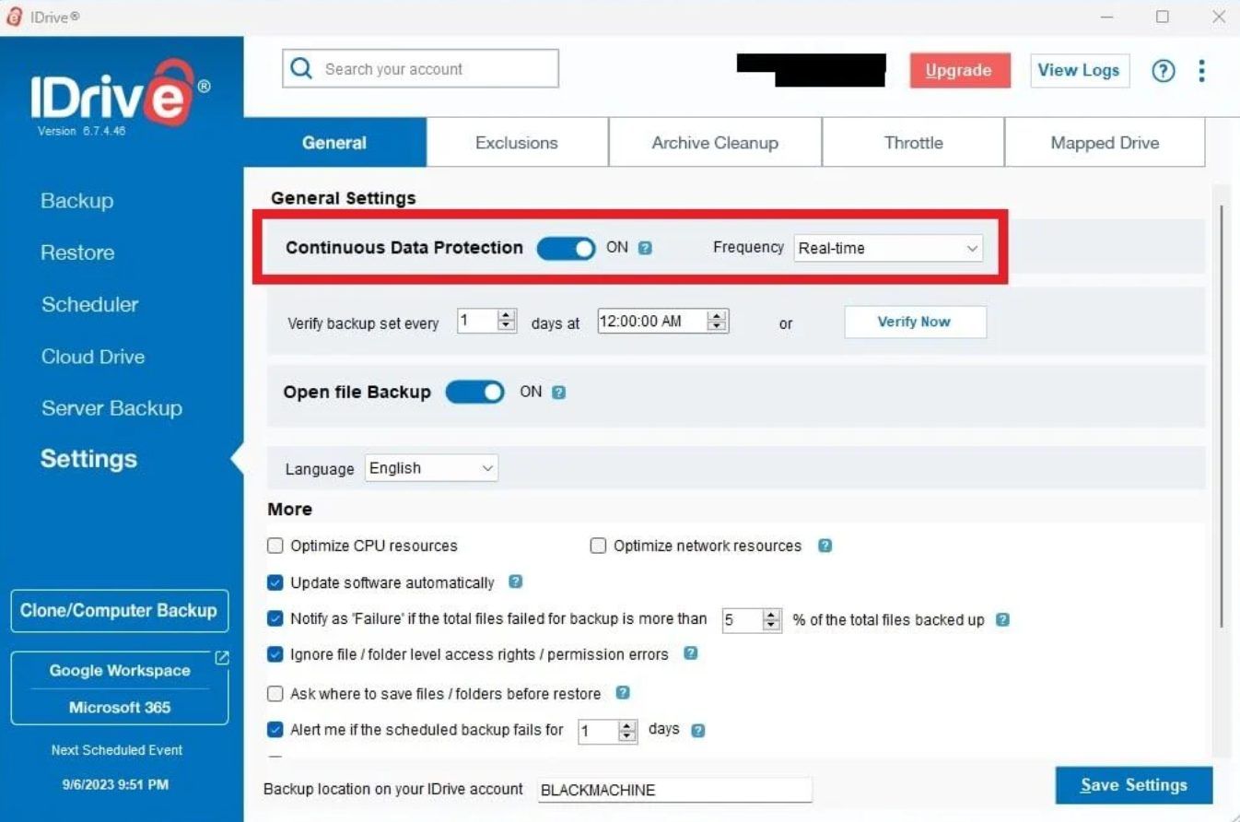
Task: Go to Backup in the sidebar
Action: pos(77,201)
